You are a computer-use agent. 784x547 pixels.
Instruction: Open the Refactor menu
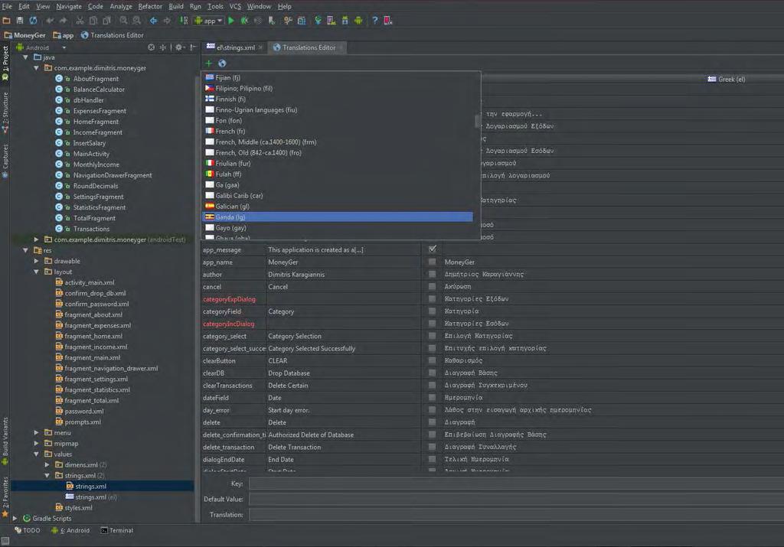point(150,6)
